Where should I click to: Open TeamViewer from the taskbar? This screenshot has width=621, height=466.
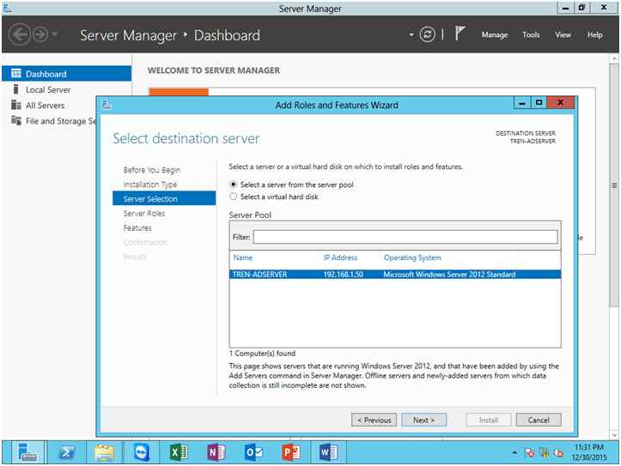[142, 452]
